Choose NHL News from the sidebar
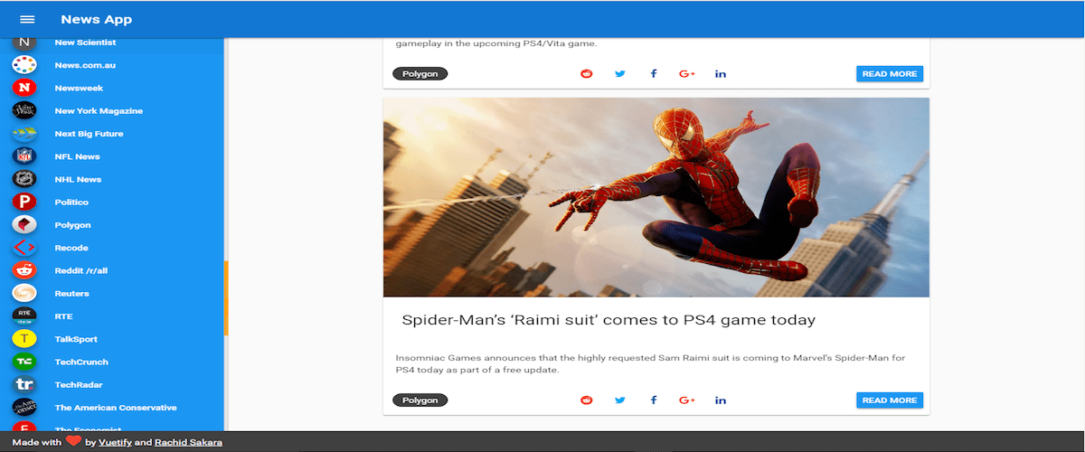Screen dimensions: 1085x452 (78, 179)
